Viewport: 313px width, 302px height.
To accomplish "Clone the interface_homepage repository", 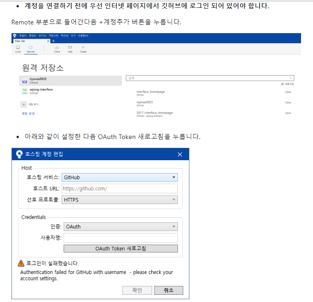I will click(x=288, y=92).
